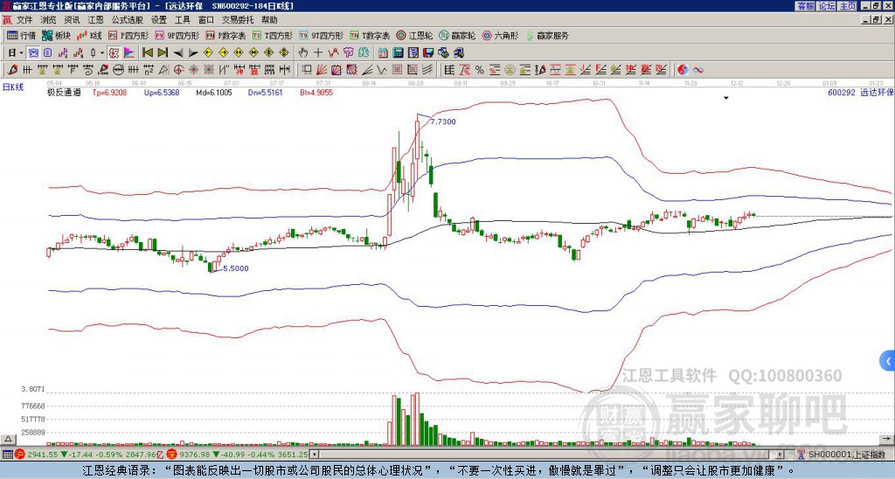This screenshot has height=479, width=895.
Task: Open the T四方形 tool
Action: tap(273, 35)
